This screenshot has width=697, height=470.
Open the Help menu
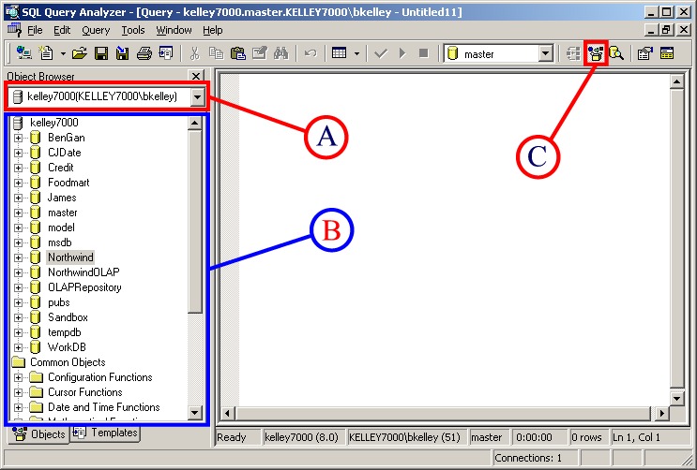213,30
